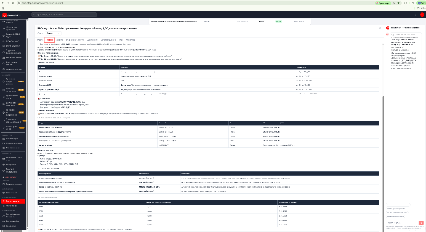This screenshot has height=232, width=426.
Task: Click the chat send button
Action: [421, 223]
